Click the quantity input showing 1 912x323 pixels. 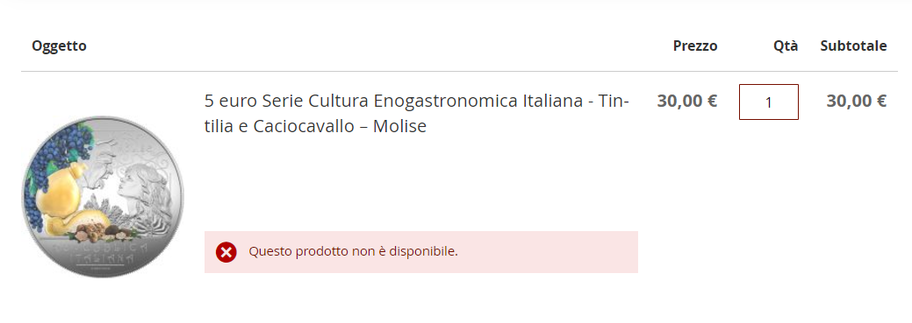coord(768,102)
